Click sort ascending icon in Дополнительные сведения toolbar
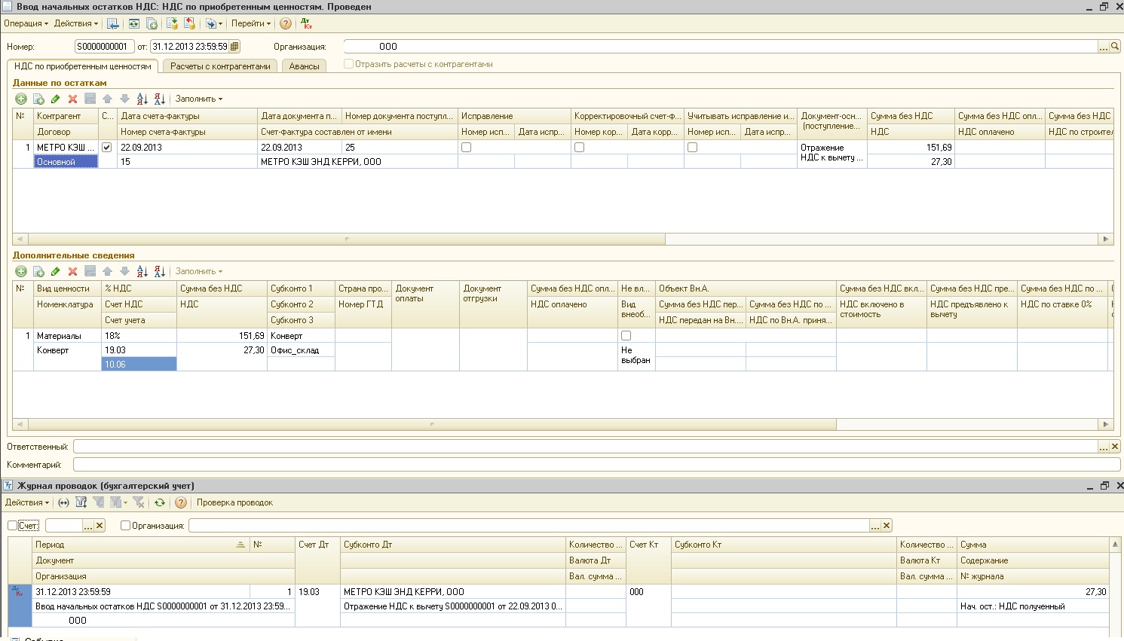This screenshot has width=1124, height=641. pos(142,271)
